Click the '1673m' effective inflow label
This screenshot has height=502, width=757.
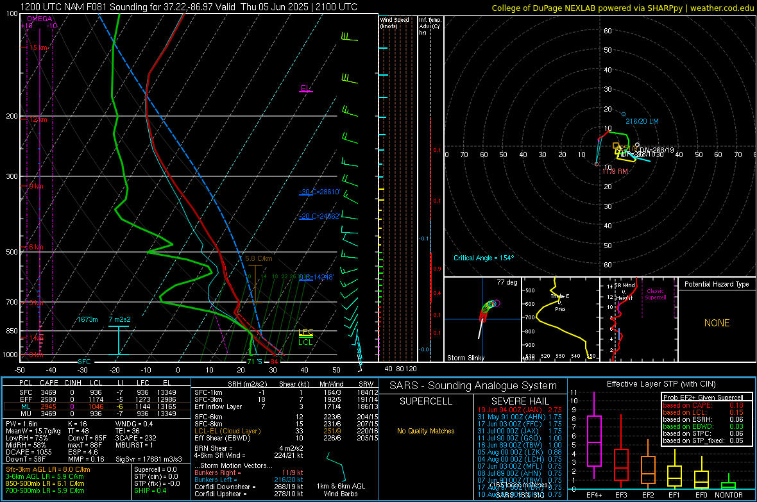(x=87, y=319)
